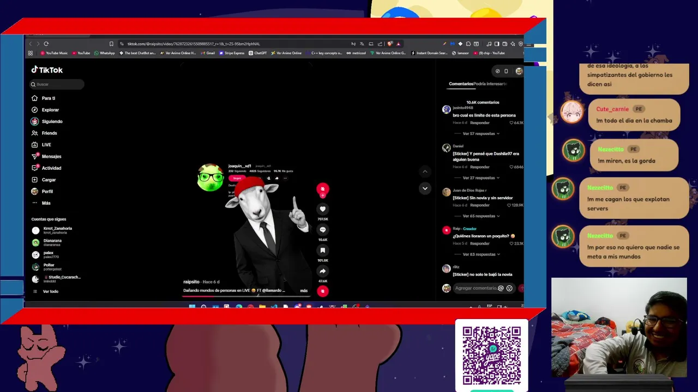Screen dimensions: 698x392
Task: Insert mention with @ icon in comment box
Action: [501, 289]
